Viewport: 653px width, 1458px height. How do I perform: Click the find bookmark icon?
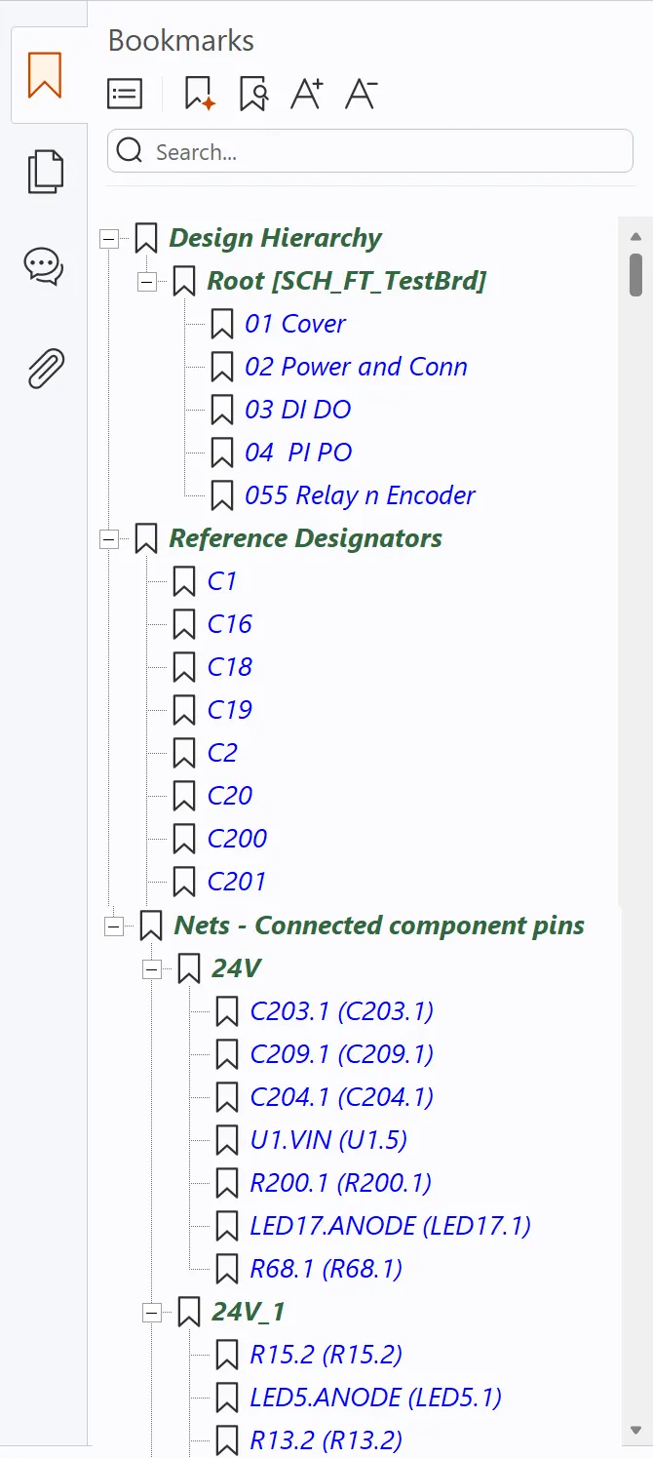click(253, 94)
